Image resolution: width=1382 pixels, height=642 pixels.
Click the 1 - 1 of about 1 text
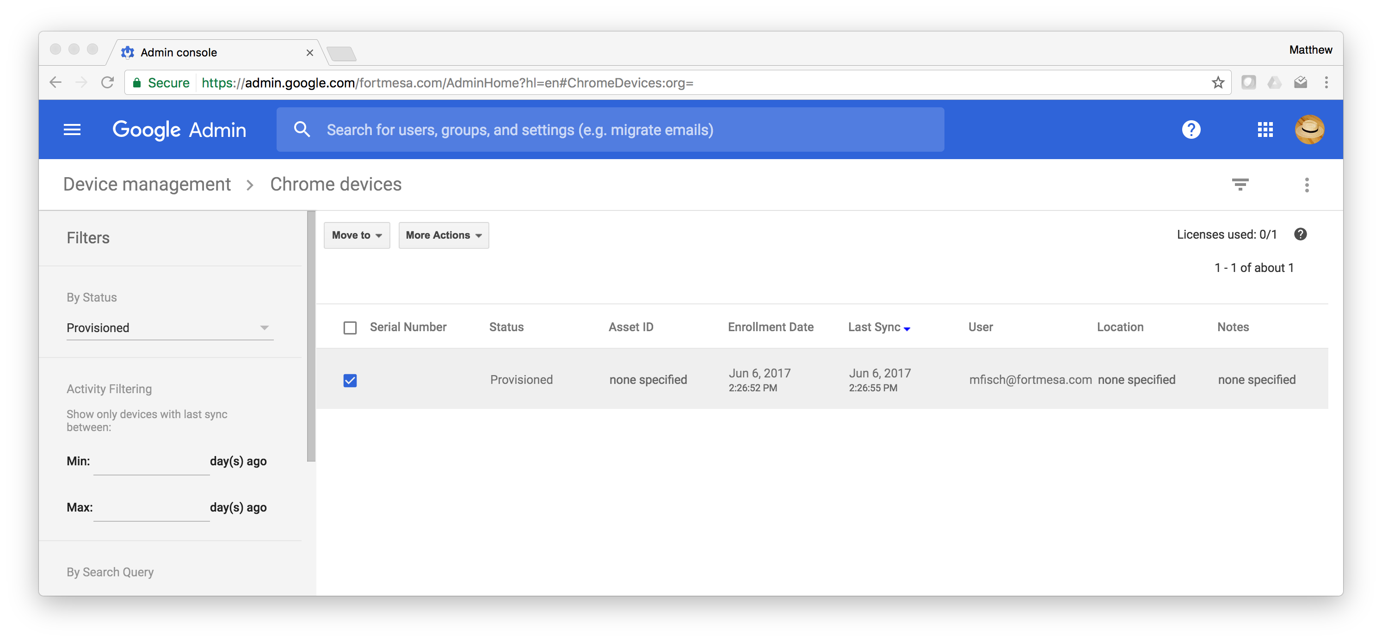[1254, 268]
